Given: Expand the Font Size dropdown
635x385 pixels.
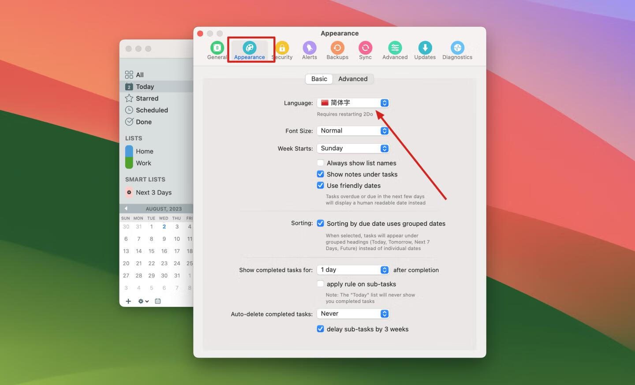Looking at the screenshot, I should pyautogui.click(x=353, y=131).
